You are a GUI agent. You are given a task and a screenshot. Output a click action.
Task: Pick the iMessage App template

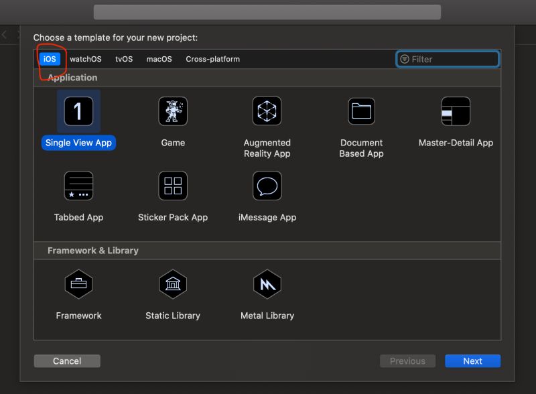267,186
